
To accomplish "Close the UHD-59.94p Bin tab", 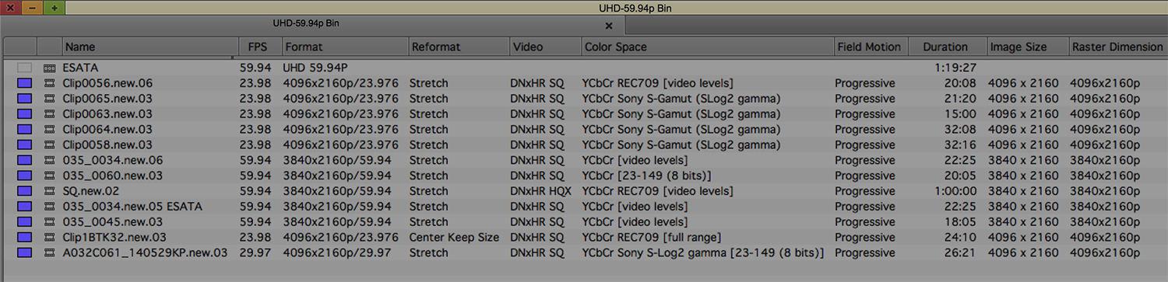I will pyautogui.click(x=609, y=26).
